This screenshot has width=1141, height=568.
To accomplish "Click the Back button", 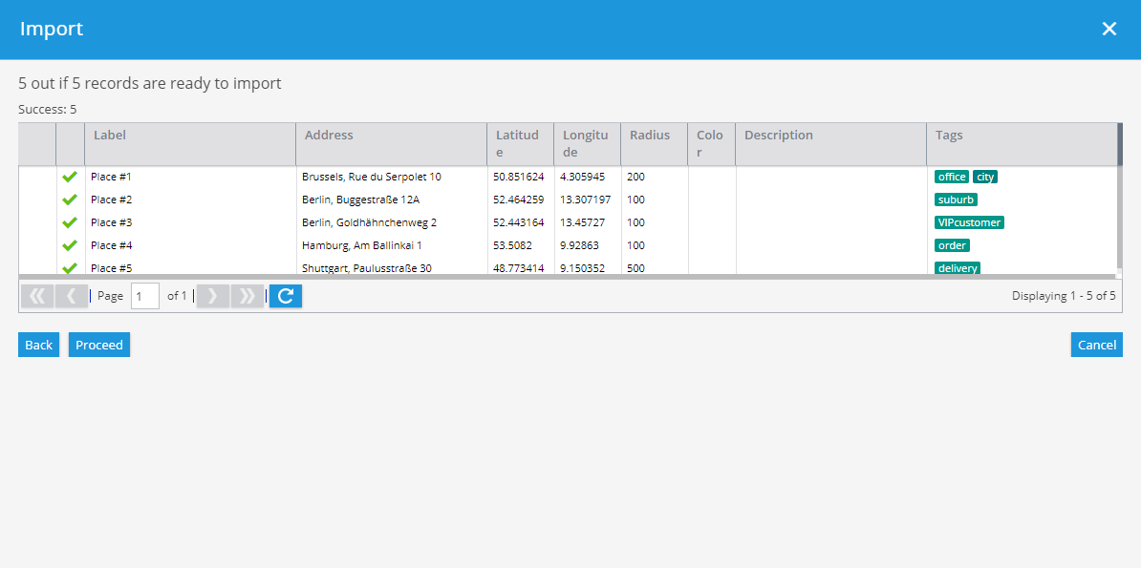I will [x=38, y=345].
